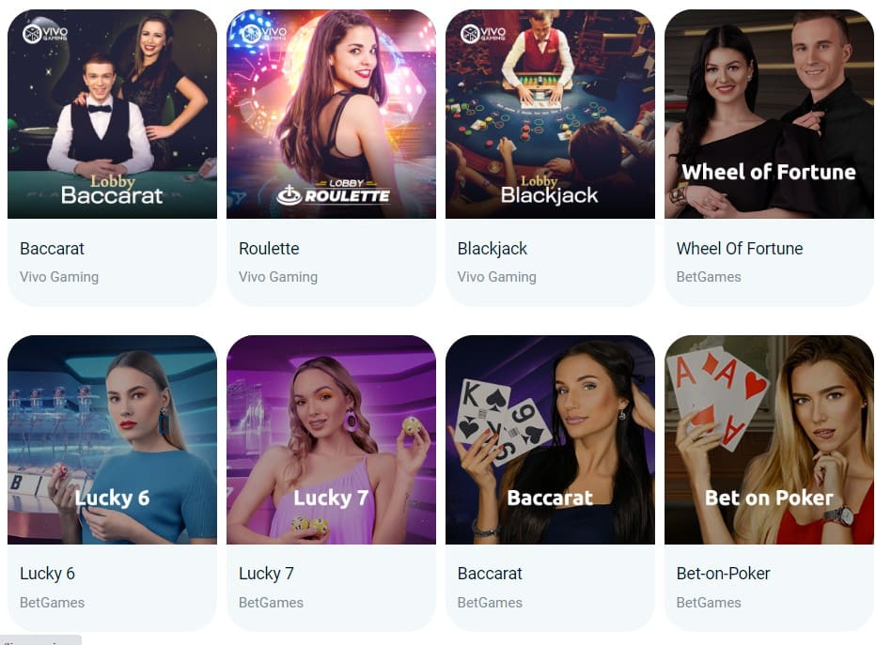
Task: Click the roulette wheel icon beside ROULETTE text
Action: pyautogui.click(x=289, y=194)
